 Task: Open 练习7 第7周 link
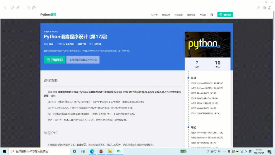pos(205,113)
